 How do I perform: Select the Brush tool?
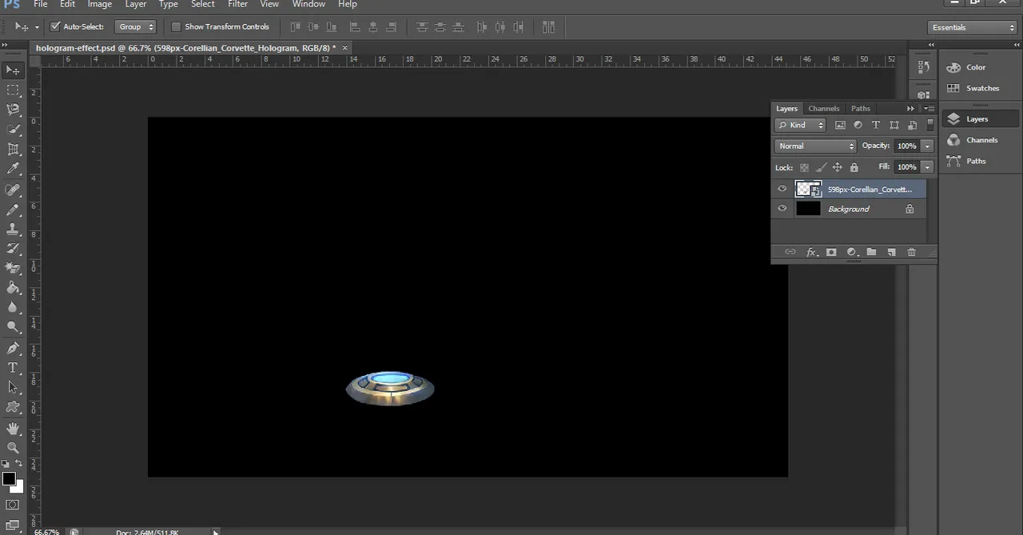click(13, 210)
